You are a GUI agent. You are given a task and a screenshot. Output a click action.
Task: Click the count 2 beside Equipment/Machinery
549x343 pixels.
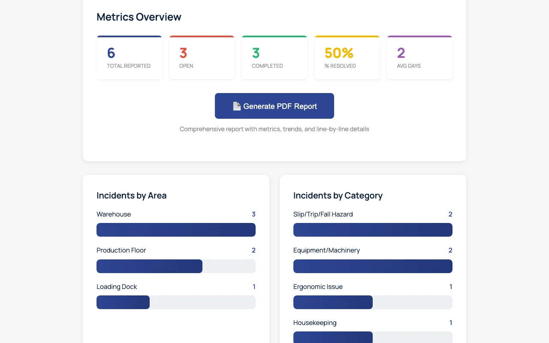point(450,250)
